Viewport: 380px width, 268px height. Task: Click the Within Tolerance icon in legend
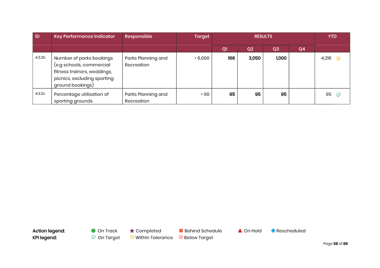132,237
